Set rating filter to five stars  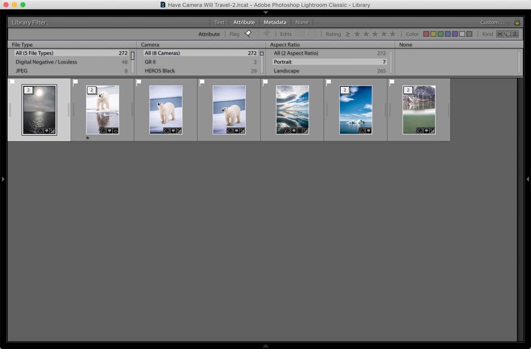[x=393, y=34]
